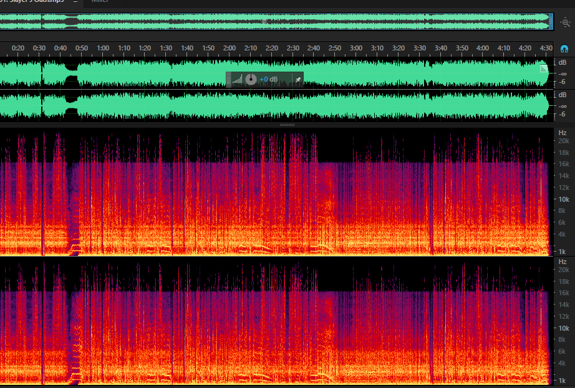Click the 18k label on the lower spectrogram scale
The height and width of the screenshot is (388, 575).
(563, 282)
